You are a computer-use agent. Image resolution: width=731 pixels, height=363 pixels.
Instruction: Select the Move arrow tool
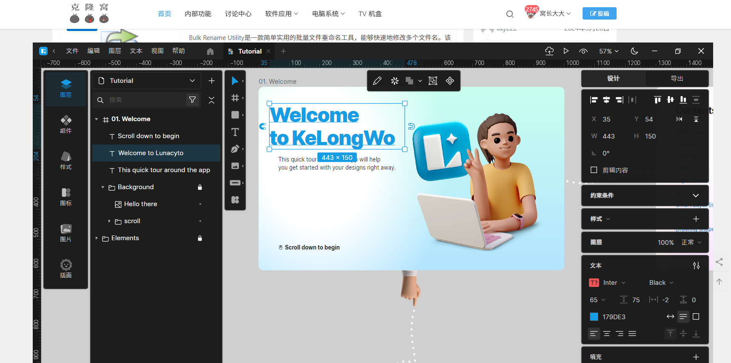coord(235,81)
